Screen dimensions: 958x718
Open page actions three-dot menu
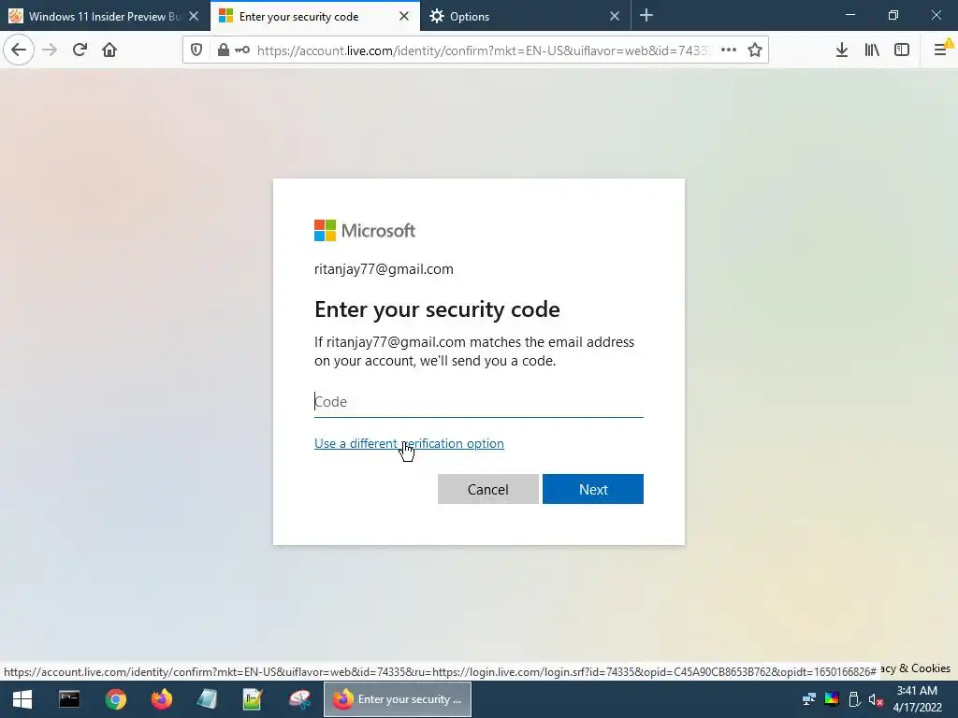[728, 50]
